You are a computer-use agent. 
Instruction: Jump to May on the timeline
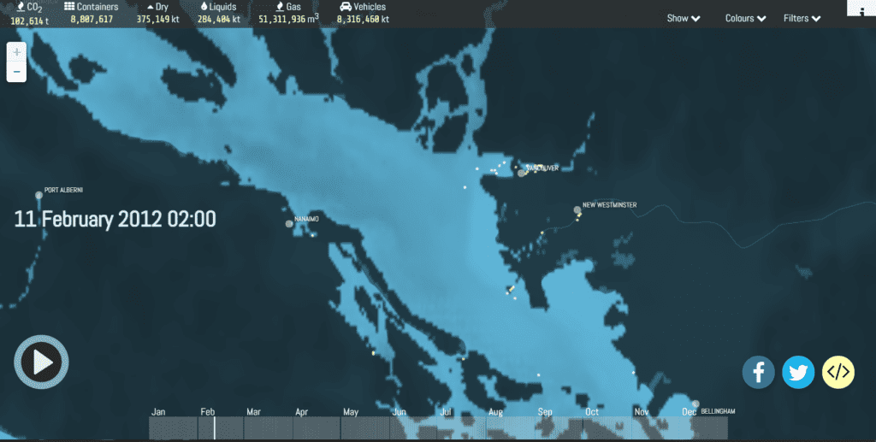click(x=351, y=412)
